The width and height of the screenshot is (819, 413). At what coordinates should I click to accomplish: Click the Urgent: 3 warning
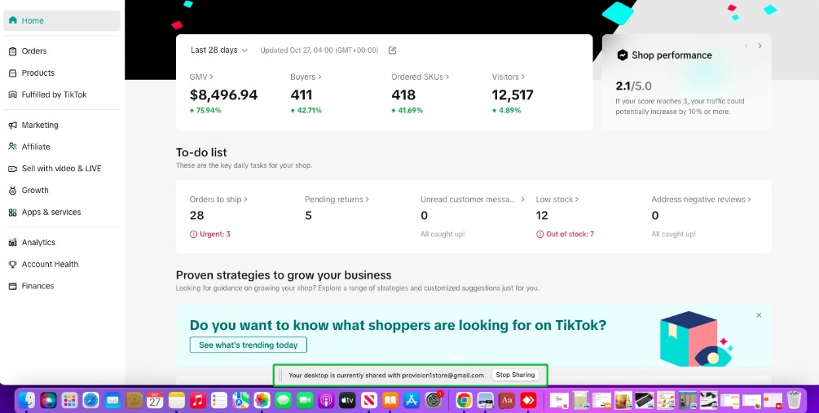210,235
